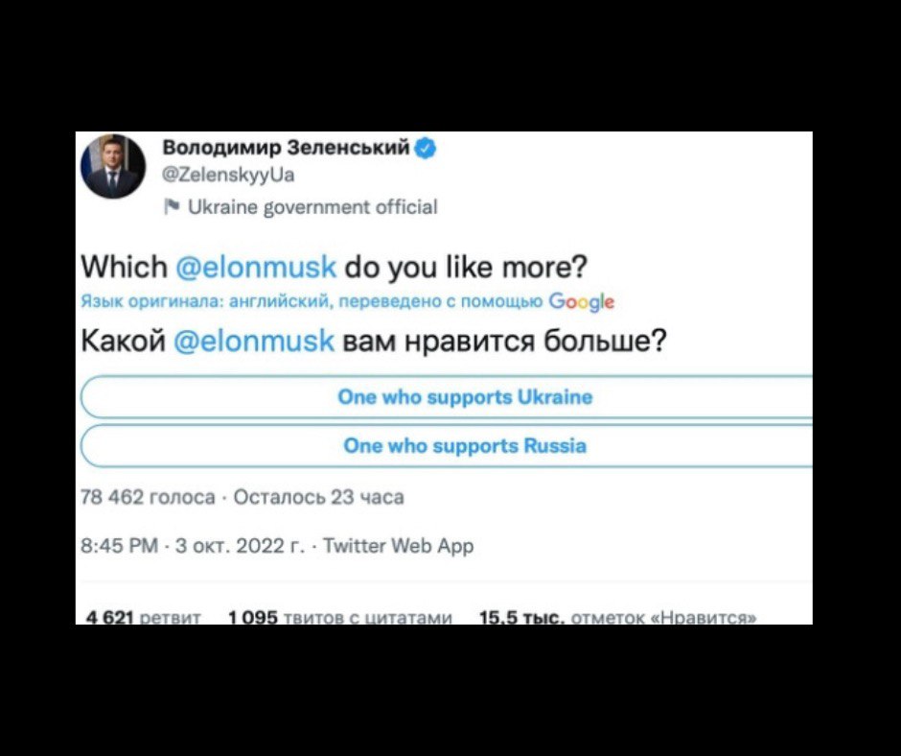Vote for 'One who supports Ukraine'

(465, 397)
